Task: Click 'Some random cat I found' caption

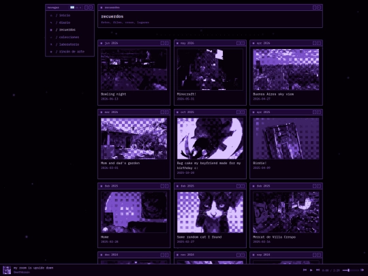Action: coord(199,237)
